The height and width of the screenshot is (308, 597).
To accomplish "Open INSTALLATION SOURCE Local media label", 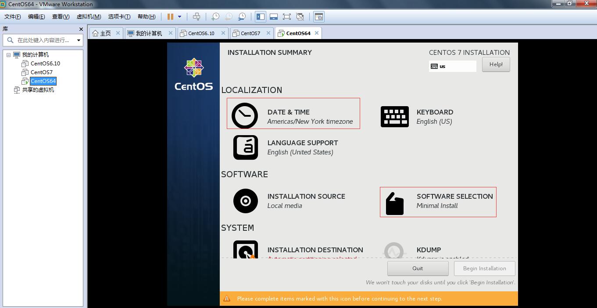I will (306, 201).
